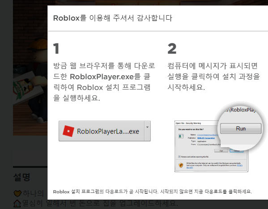Screen dimensions: 268x209
Task: Click the 'Roblox를 이용해 주셔서 감사합니다' dialog title
Action: [113, 18]
